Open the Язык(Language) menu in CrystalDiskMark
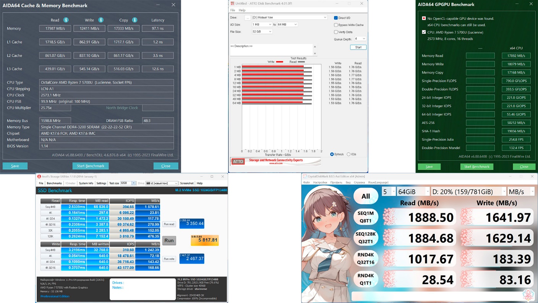Image resolution: width=538 pixels, height=303 pixels. (378, 182)
